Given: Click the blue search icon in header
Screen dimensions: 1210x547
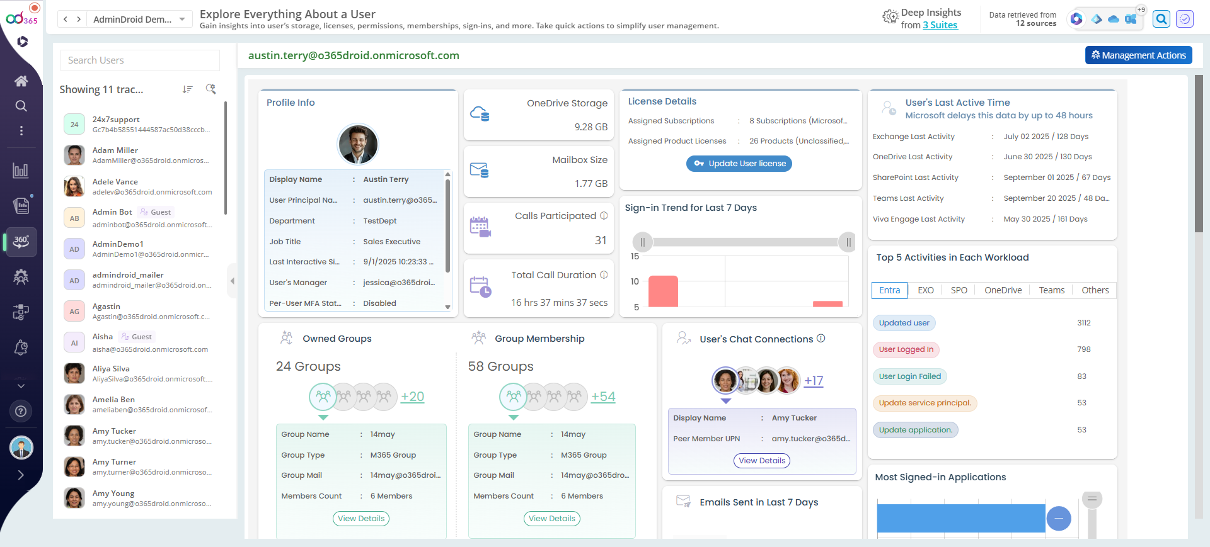Looking at the screenshot, I should click(1161, 19).
